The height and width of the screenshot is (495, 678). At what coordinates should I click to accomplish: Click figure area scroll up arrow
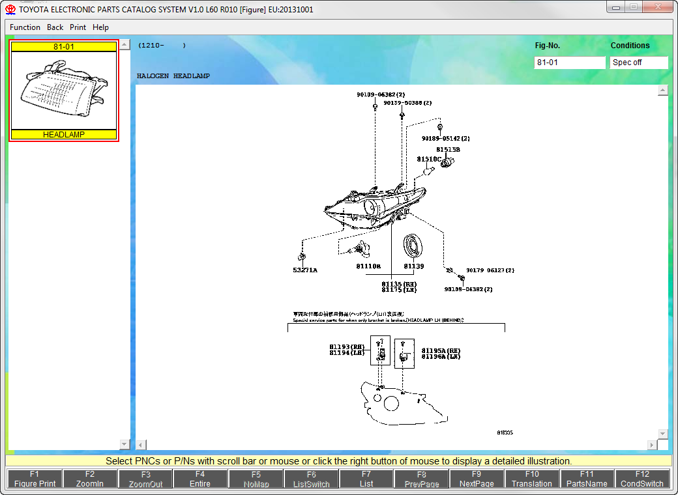tap(662, 91)
